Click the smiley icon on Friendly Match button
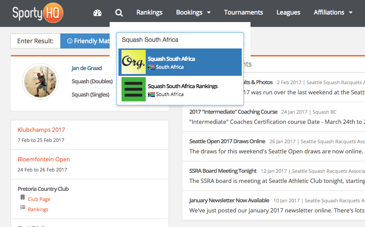365x227 pixels. (70, 41)
